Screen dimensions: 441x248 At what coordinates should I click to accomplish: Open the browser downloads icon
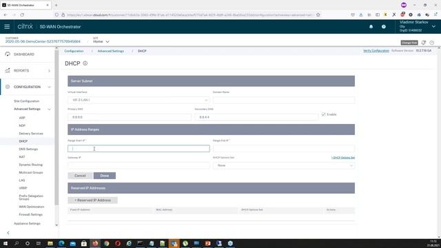(361, 14)
